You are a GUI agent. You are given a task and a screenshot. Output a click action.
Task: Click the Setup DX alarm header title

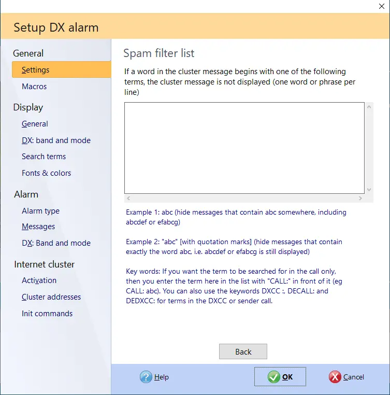click(56, 27)
